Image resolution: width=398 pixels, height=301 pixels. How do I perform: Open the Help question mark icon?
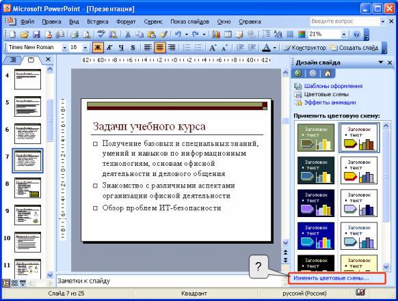356,34
